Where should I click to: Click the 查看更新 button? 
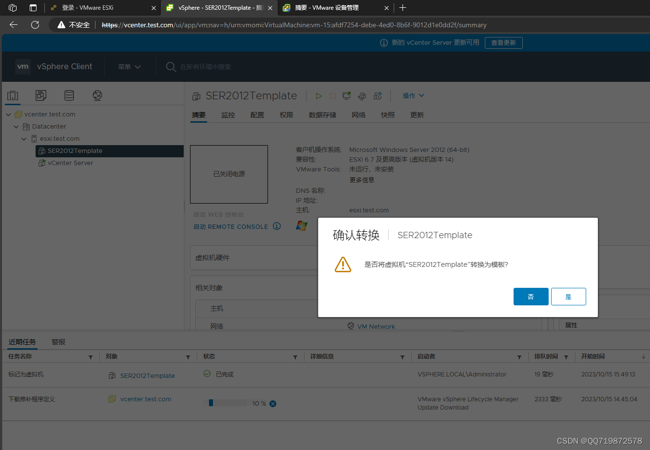tap(504, 43)
